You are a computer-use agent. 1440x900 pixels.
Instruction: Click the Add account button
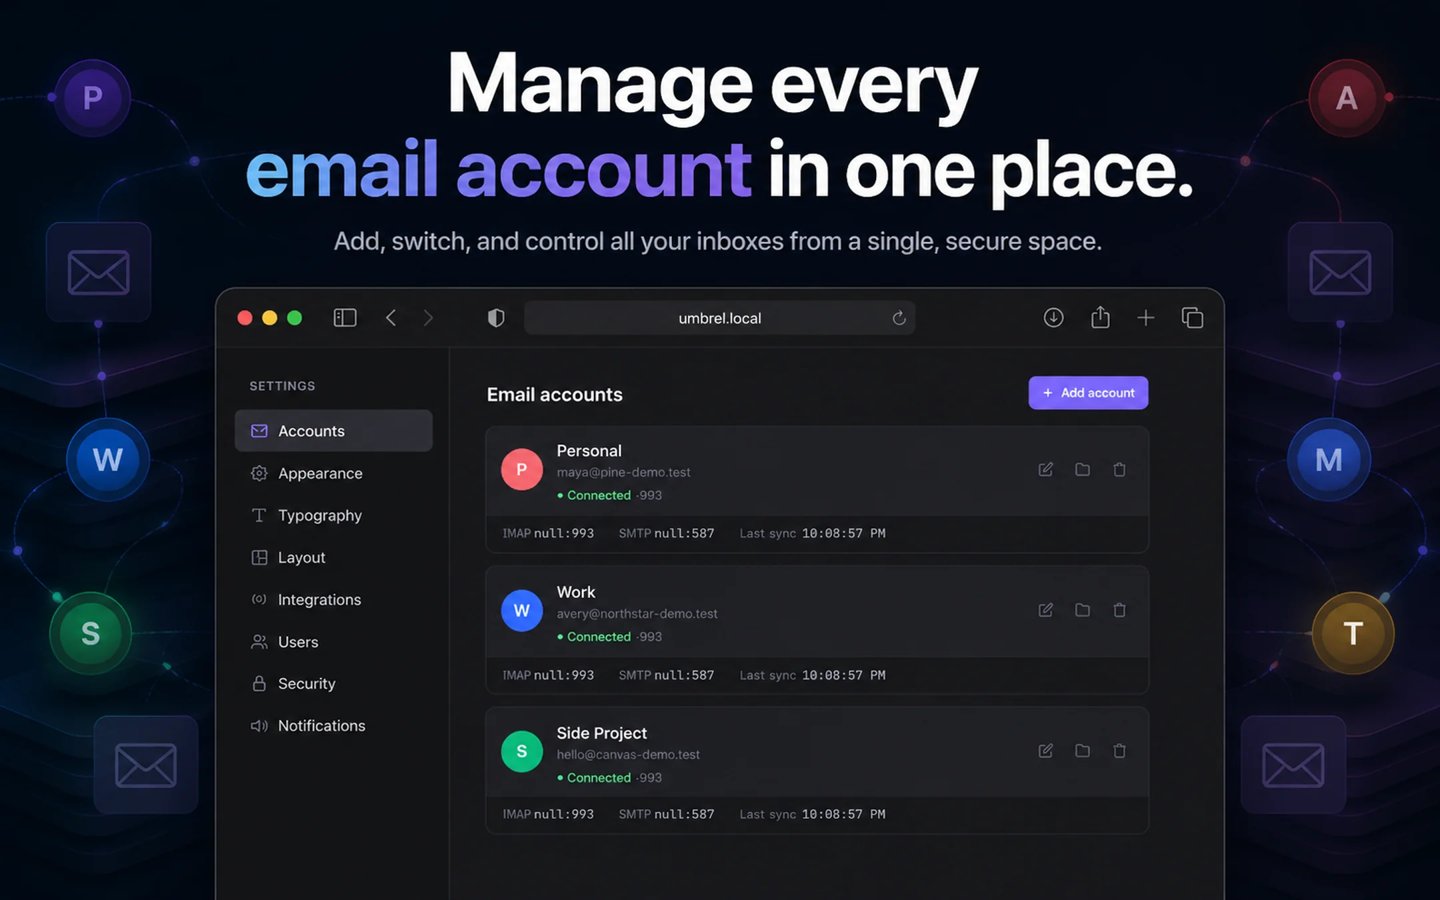click(x=1088, y=393)
